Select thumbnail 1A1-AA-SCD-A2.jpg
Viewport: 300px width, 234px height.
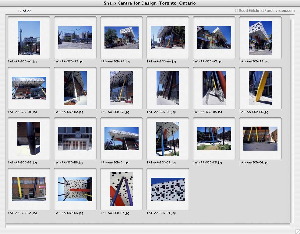75,37
